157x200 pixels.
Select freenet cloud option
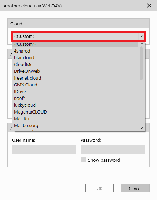75,78
